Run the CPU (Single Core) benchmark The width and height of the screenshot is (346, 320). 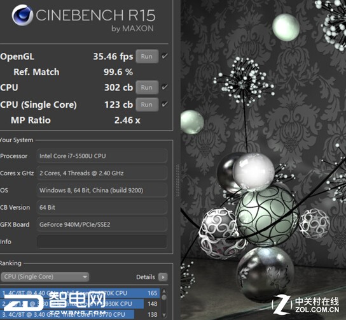click(x=147, y=105)
